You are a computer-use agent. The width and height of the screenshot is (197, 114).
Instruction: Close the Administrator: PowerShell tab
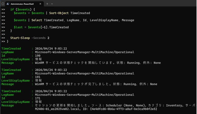click(40, 4)
